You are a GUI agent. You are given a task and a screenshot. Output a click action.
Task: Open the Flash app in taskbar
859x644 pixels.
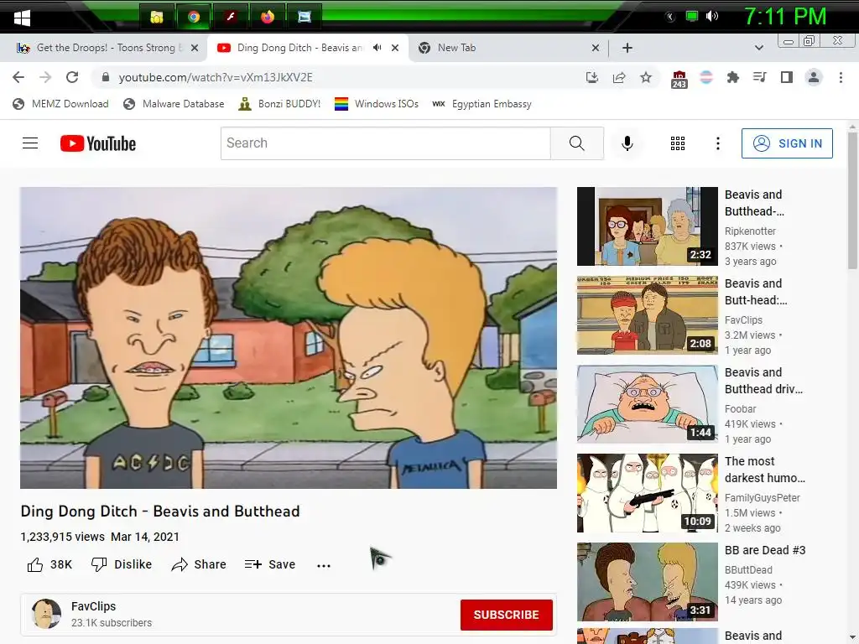[x=230, y=17]
